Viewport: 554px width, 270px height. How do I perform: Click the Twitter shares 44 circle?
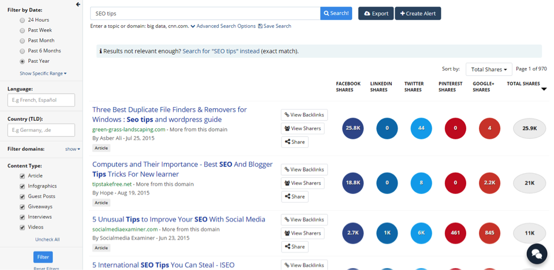(x=421, y=128)
